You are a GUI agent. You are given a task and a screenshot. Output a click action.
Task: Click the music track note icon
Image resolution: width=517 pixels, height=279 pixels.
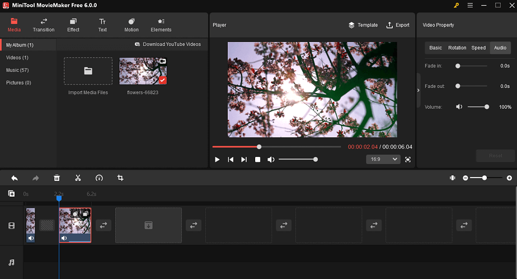[12, 263]
